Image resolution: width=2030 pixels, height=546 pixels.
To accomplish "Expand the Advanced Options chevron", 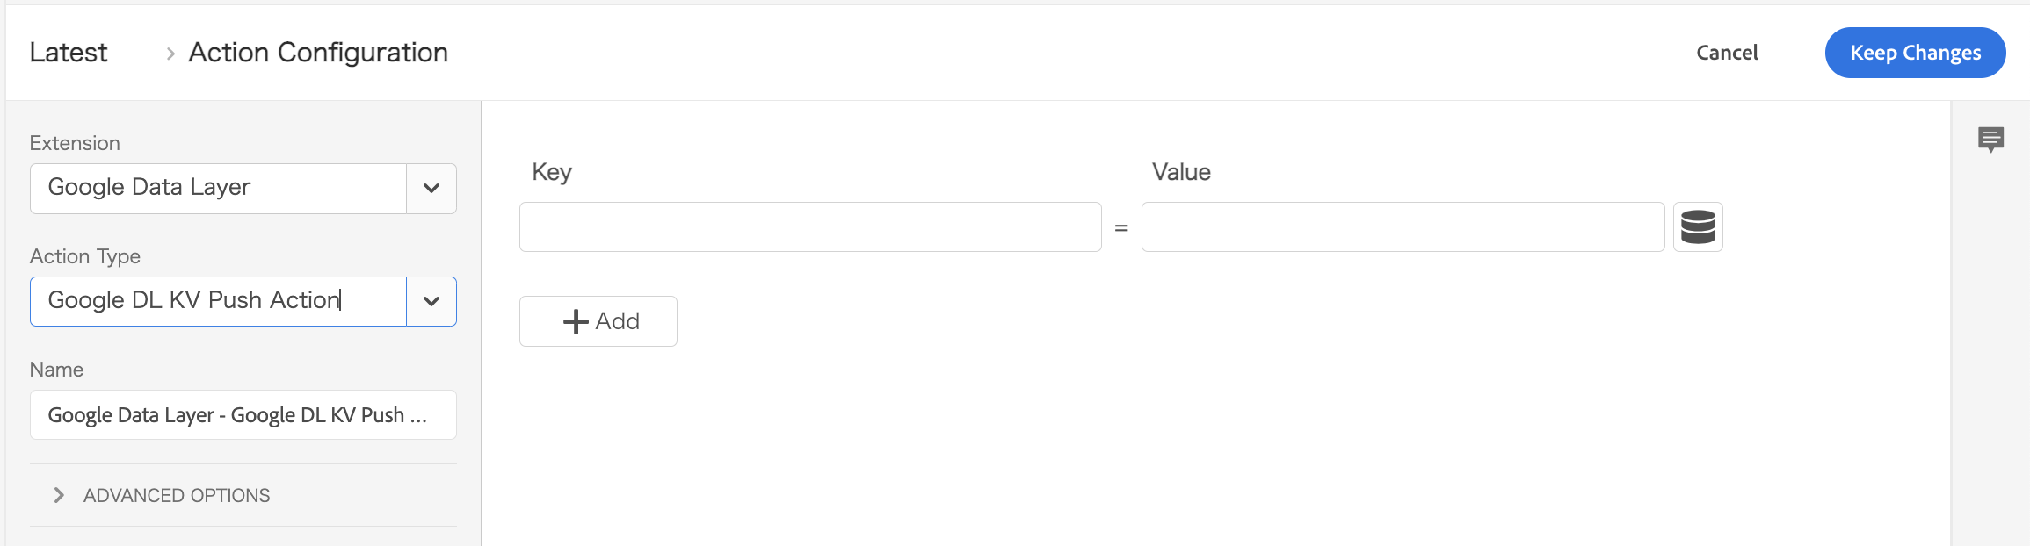I will [59, 495].
